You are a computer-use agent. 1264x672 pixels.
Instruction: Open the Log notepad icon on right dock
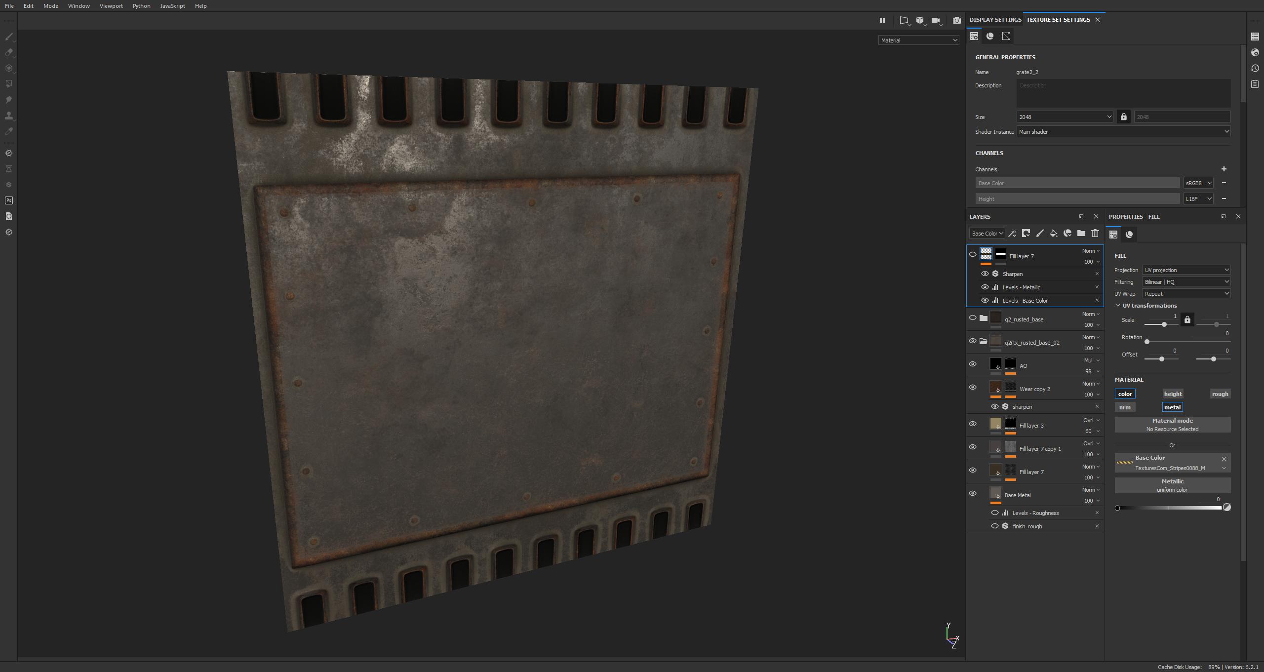pos(1255,84)
